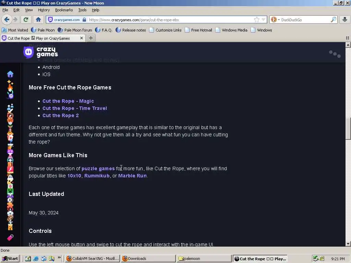Click the system tray network icon
This screenshot has width=351, height=263.
click(x=316, y=259)
